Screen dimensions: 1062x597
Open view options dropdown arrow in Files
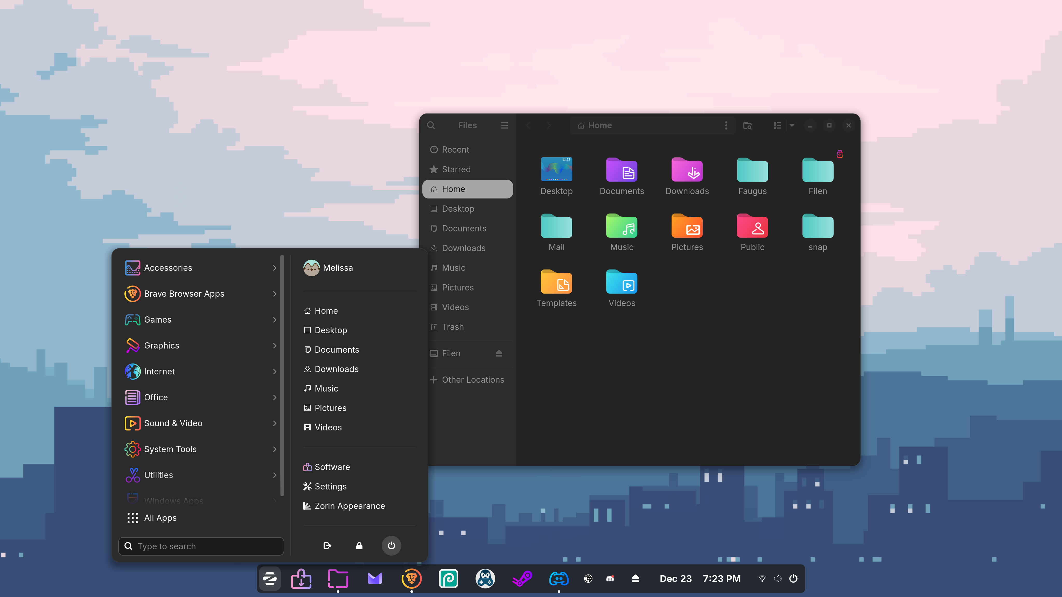[792, 125]
